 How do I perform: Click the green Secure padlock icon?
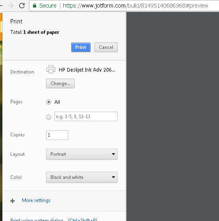coord(35,6)
